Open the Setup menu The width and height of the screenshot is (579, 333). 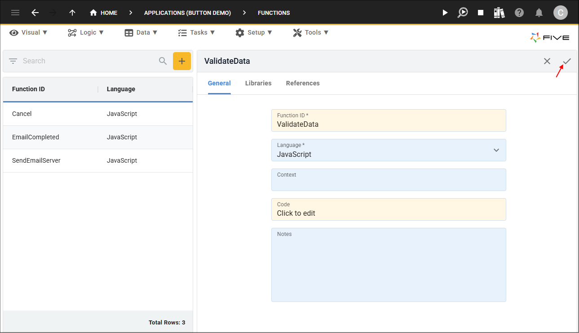point(254,32)
